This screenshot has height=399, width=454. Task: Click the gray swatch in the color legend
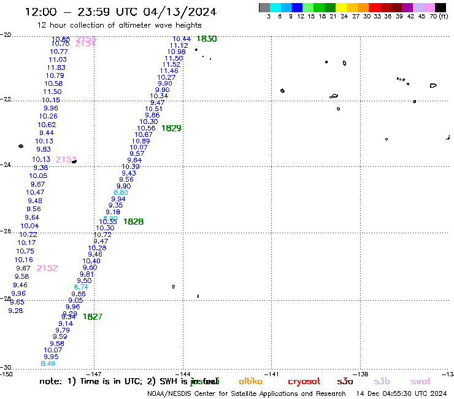coord(264,7)
